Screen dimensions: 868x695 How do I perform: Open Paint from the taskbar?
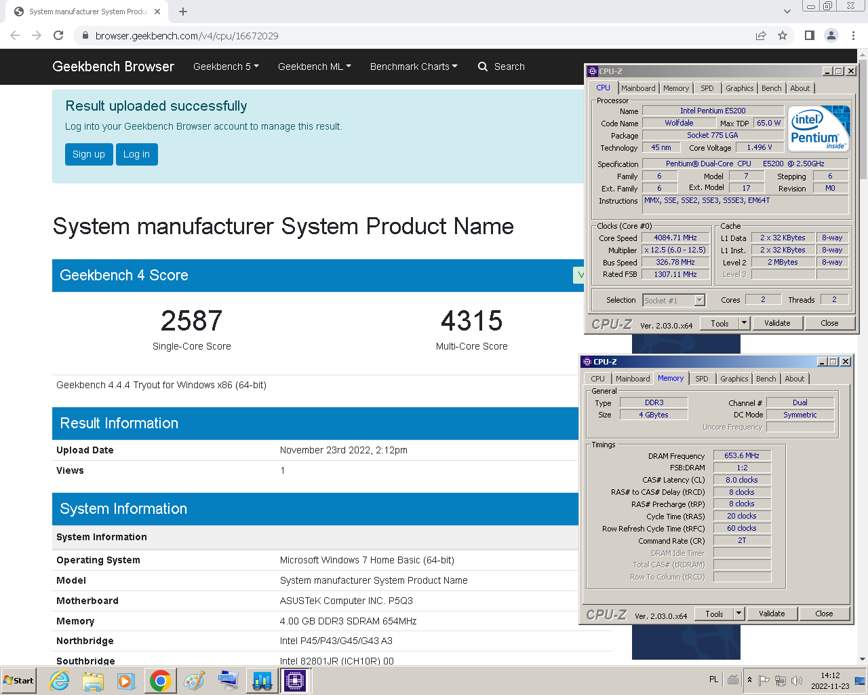[x=194, y=681]
